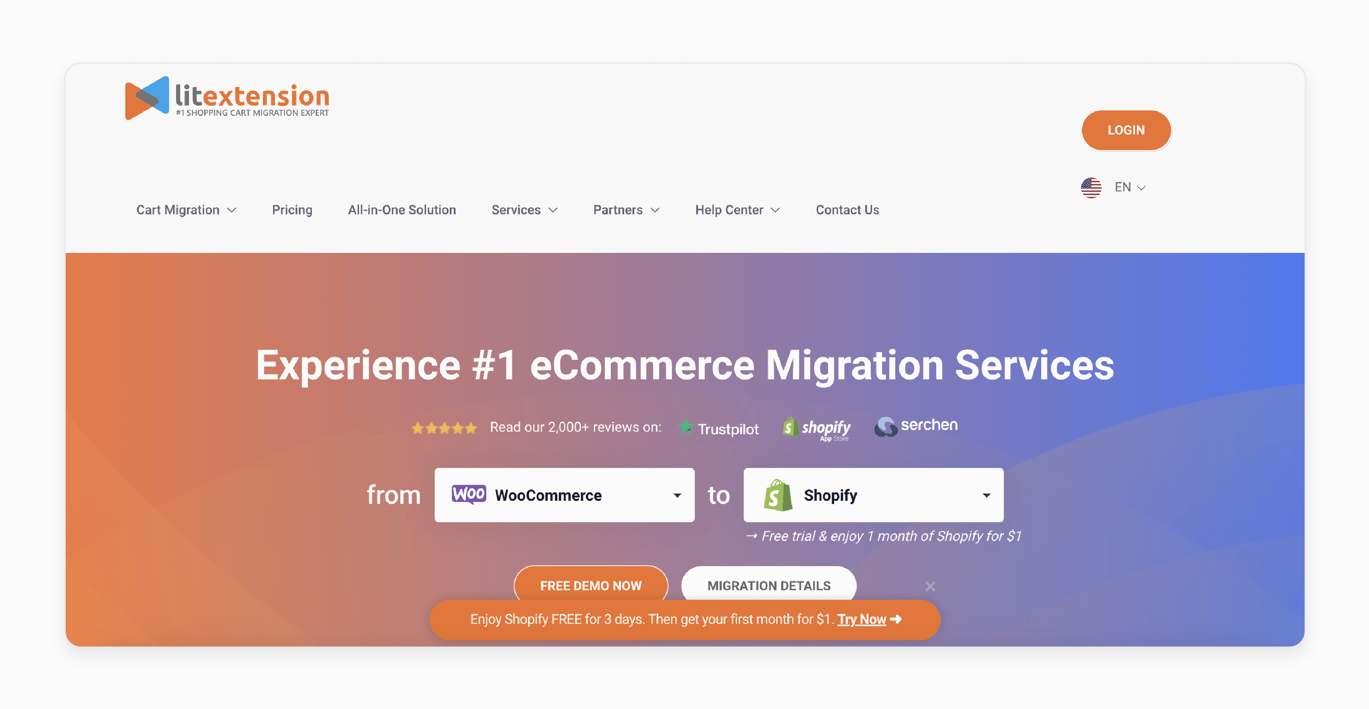This screenshot has width=1369, height=709.
Task: Open the target cart Shopify dropdown
Action: (x=873, y=495)
